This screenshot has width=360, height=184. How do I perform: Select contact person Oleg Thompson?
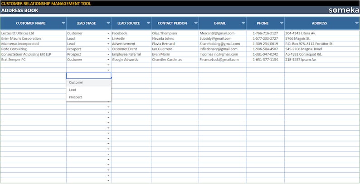tap(175, 33)
